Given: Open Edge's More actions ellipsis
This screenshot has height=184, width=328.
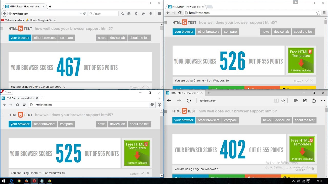Looking at the screenshot, I should click(323, 101).
